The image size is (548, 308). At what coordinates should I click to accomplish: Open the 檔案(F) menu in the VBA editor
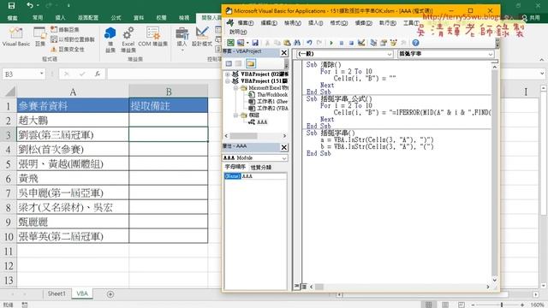[246, 23]
